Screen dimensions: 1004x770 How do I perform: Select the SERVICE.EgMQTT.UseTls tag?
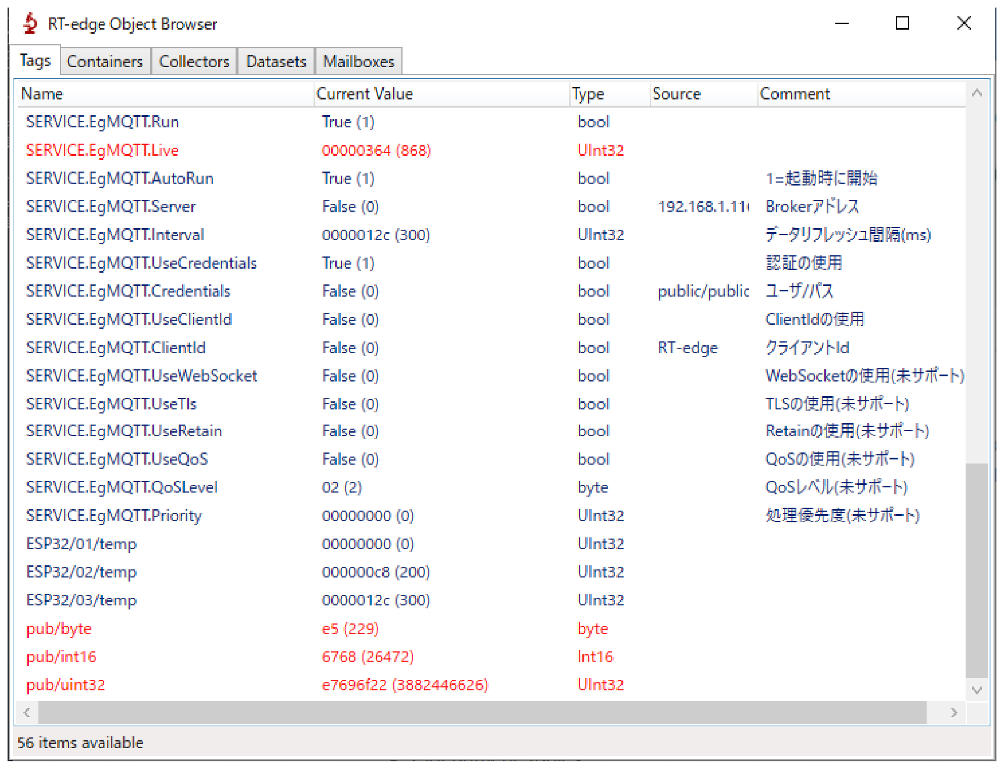pos(112,404)
